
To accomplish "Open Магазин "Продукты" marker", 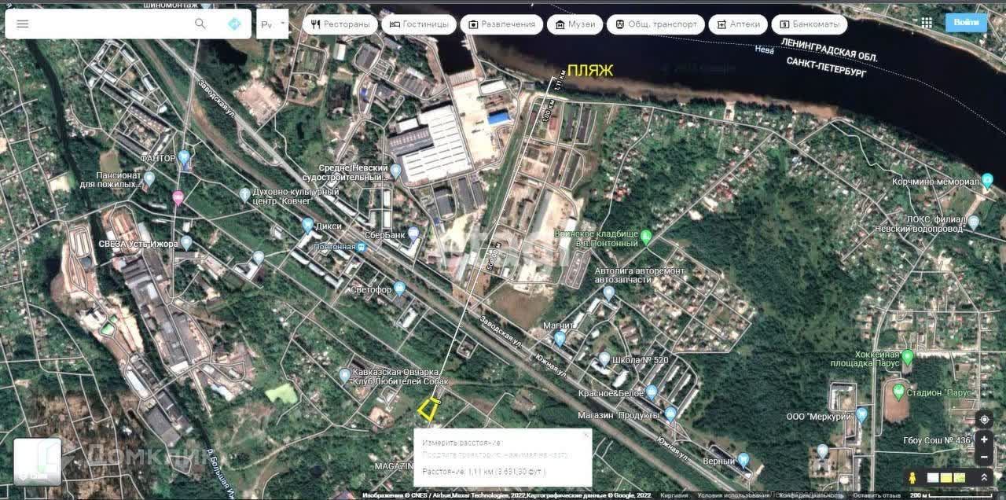I will point(670,414).
